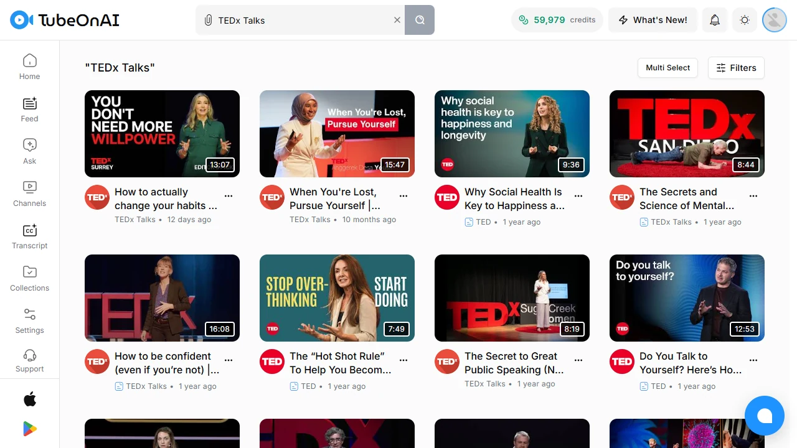Click the What's New! button
797x448 pixels.
coord(653,20)
